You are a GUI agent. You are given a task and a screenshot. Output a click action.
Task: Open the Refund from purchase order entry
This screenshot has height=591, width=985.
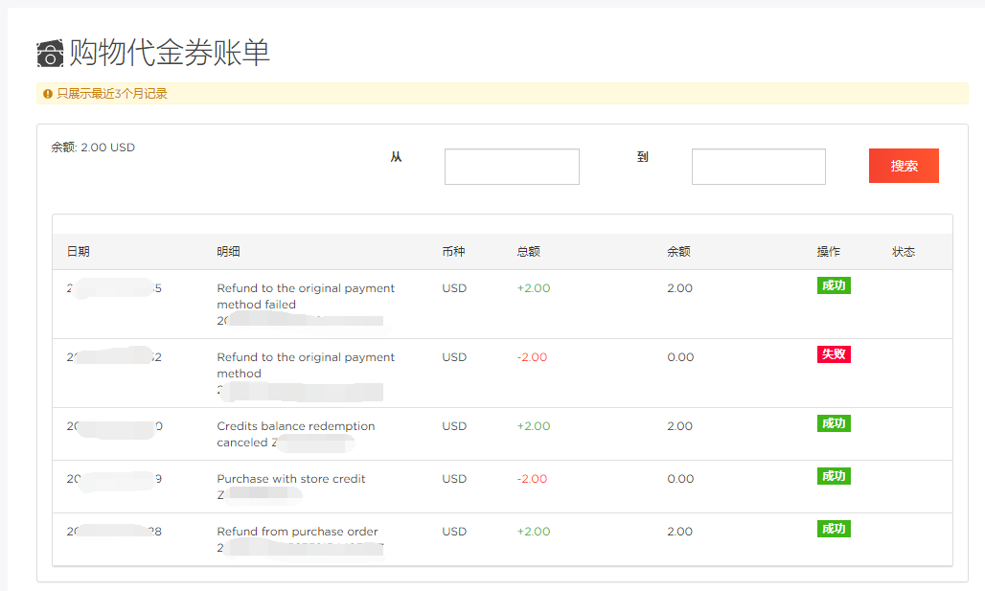(297, 532)
